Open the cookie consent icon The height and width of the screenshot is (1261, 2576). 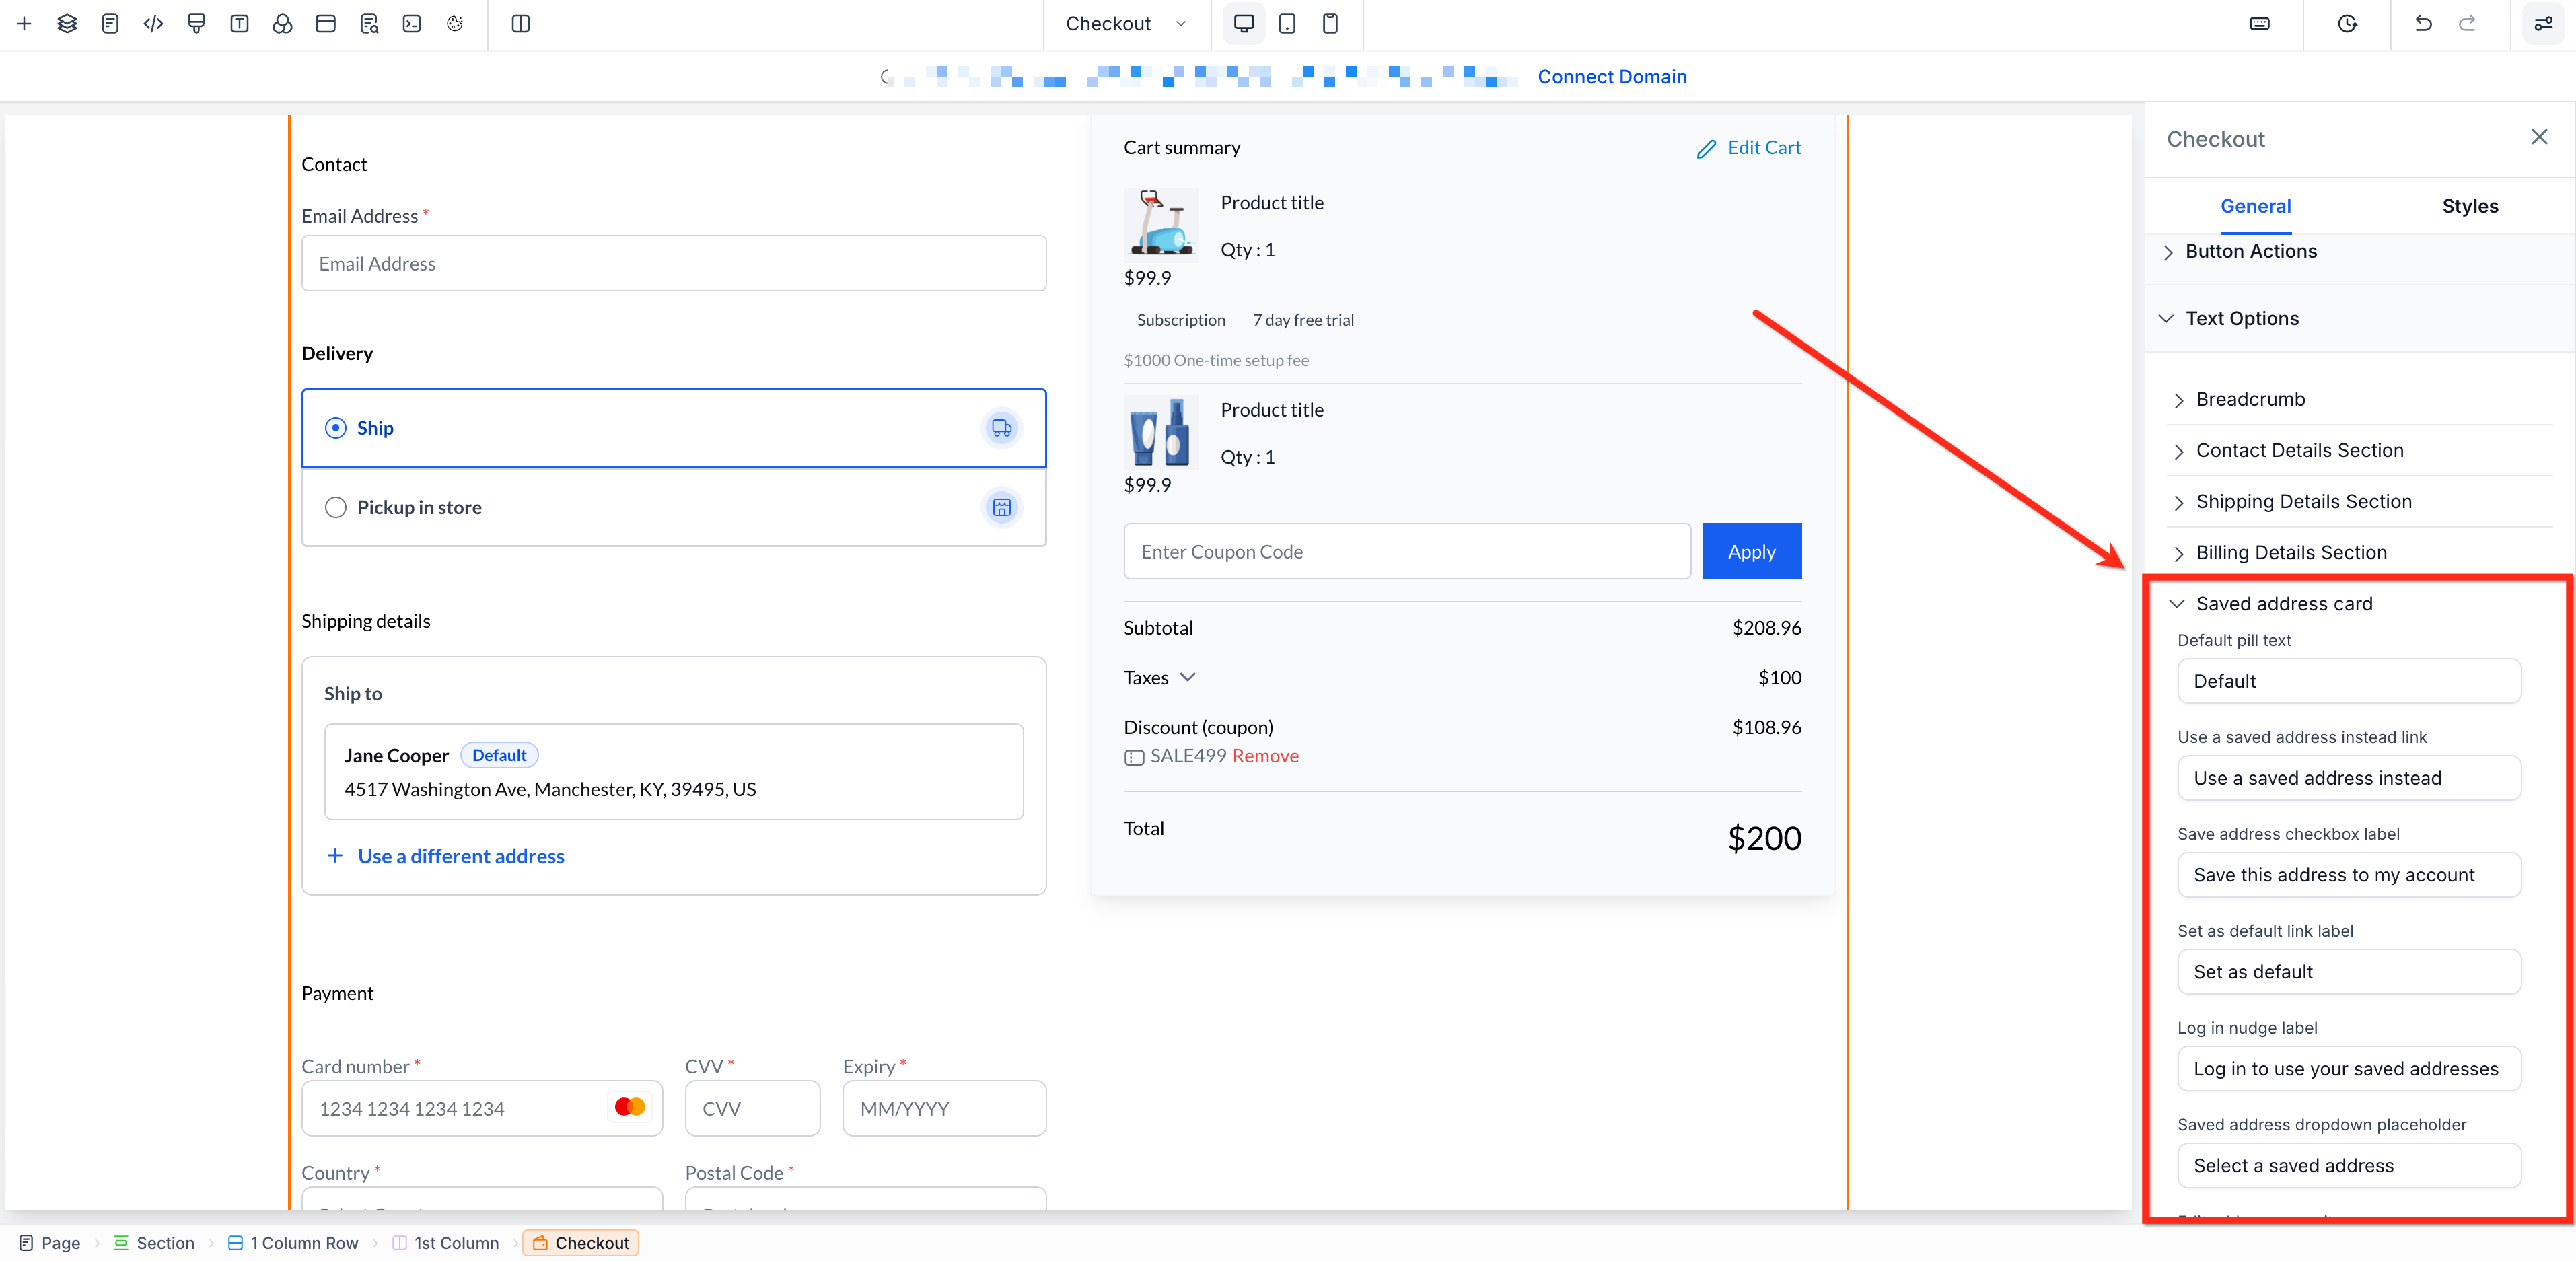coord(455,23)
